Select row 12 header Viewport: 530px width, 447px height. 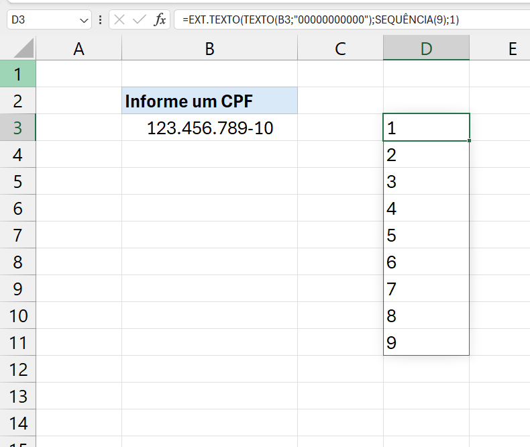coord(17,369)
